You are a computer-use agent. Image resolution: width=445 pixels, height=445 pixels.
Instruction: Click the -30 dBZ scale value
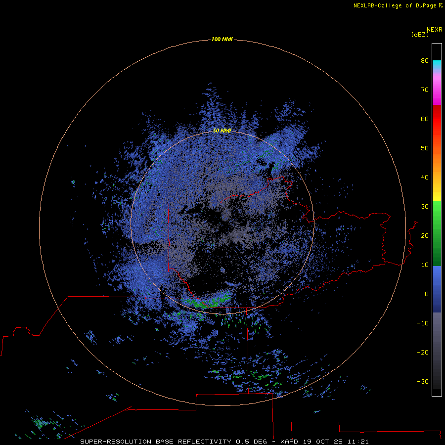pos(423,381)
